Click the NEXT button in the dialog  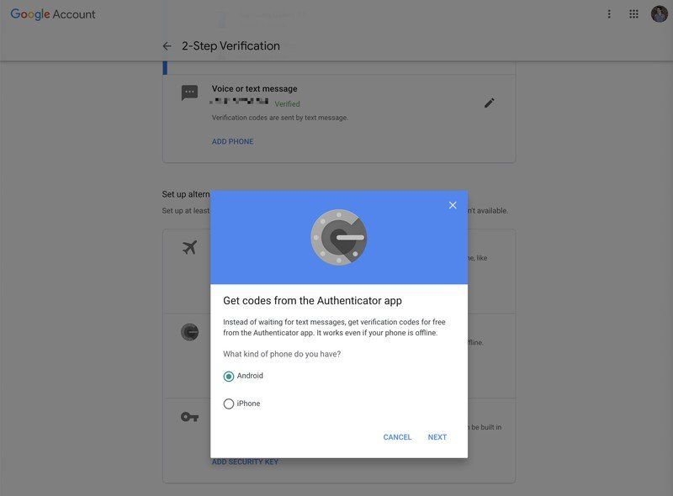[x=437, y=436]
